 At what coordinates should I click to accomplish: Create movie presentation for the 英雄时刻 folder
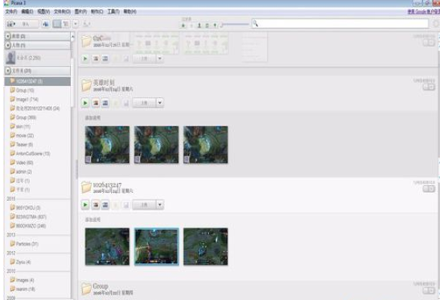point(105,103)
